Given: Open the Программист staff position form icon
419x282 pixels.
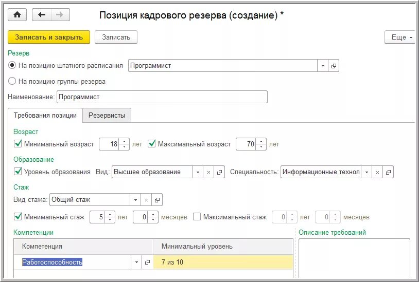Looking at the screenshot, I should [x=334, y=66].
